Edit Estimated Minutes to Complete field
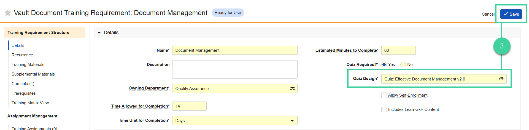 (x=398, y=50)
